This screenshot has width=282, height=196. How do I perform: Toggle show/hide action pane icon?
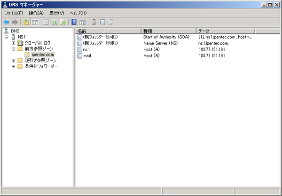(x=83, y=22)
